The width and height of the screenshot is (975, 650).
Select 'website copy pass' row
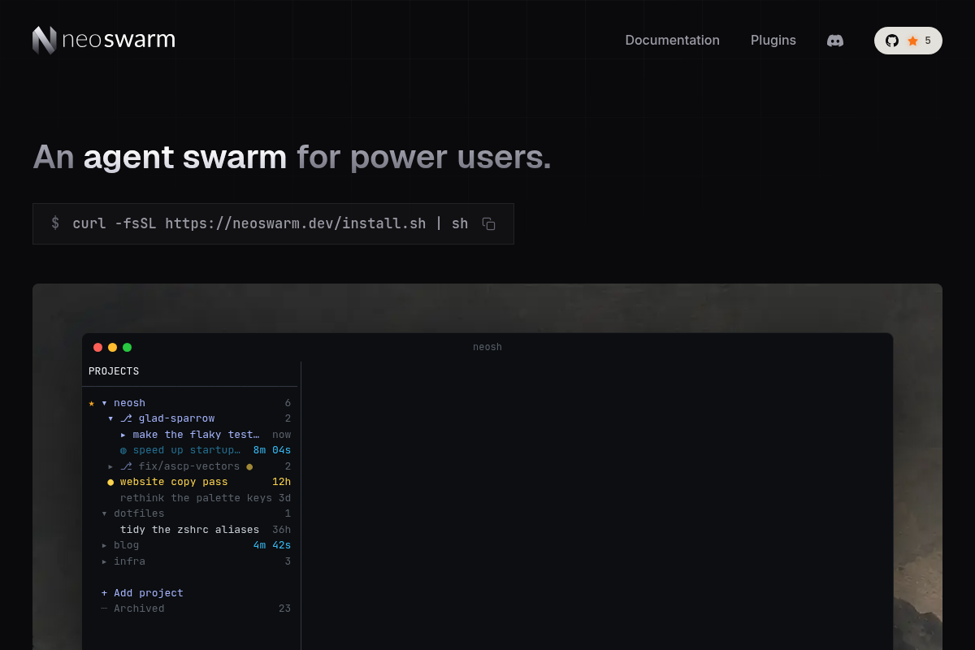pos(189,482)
